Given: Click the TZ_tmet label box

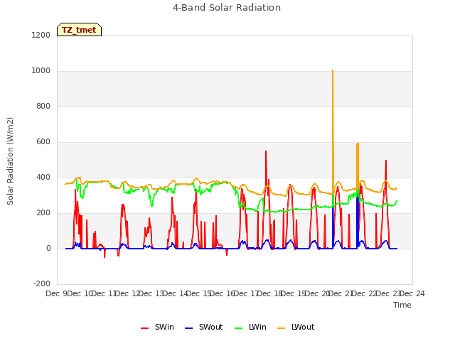Looking at the screenshot, I should click(79, 30).
